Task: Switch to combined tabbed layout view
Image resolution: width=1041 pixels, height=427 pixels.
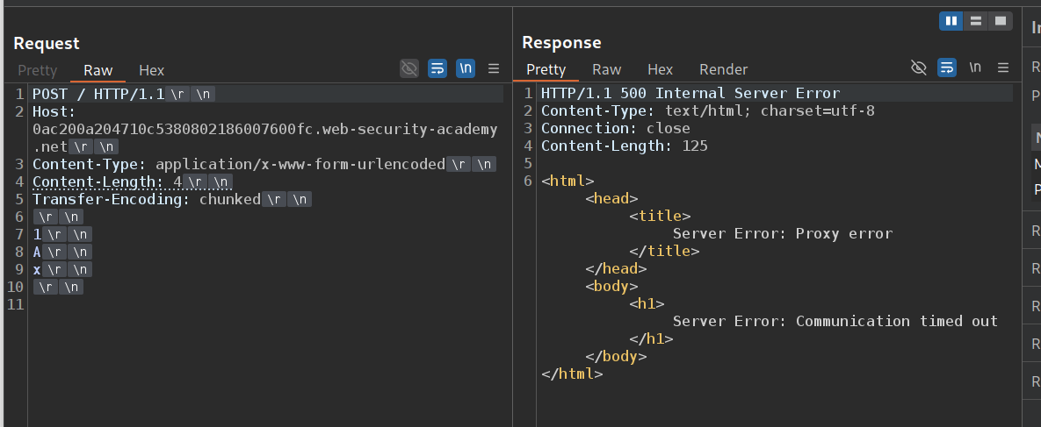Action: coord(1000,20)
